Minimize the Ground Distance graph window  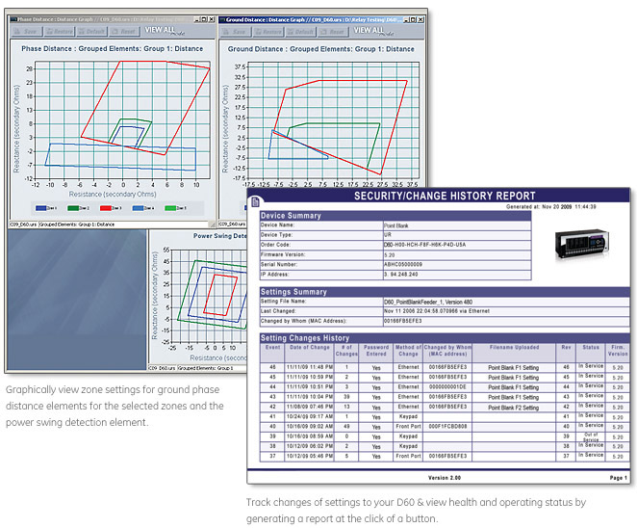(407, 19)
